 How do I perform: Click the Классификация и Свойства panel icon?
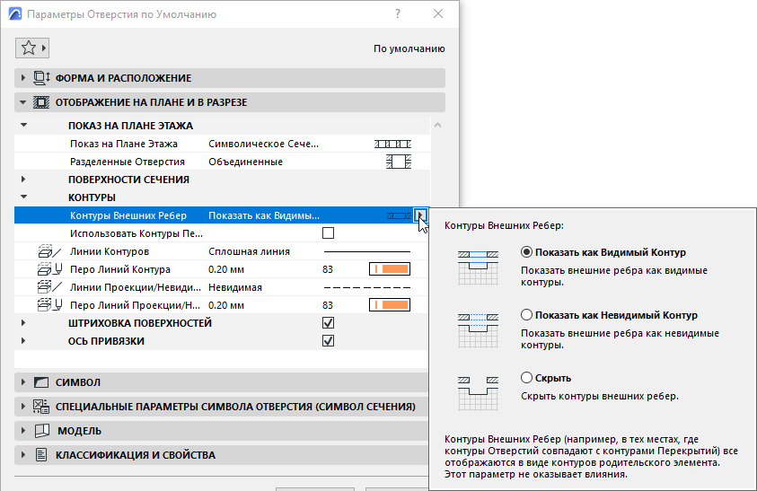tap(41, 455)
